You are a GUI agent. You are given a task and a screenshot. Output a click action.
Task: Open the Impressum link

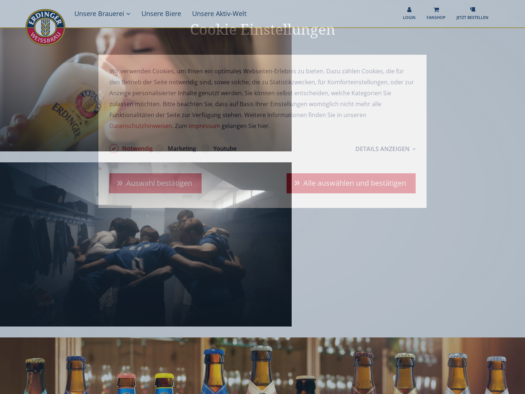click(204, 126)
